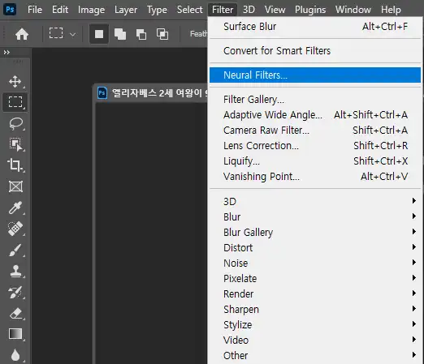Screen dimensions: 424x364
Task: Open the View menu
Action: pyautogui.click(x=275, y=10)
